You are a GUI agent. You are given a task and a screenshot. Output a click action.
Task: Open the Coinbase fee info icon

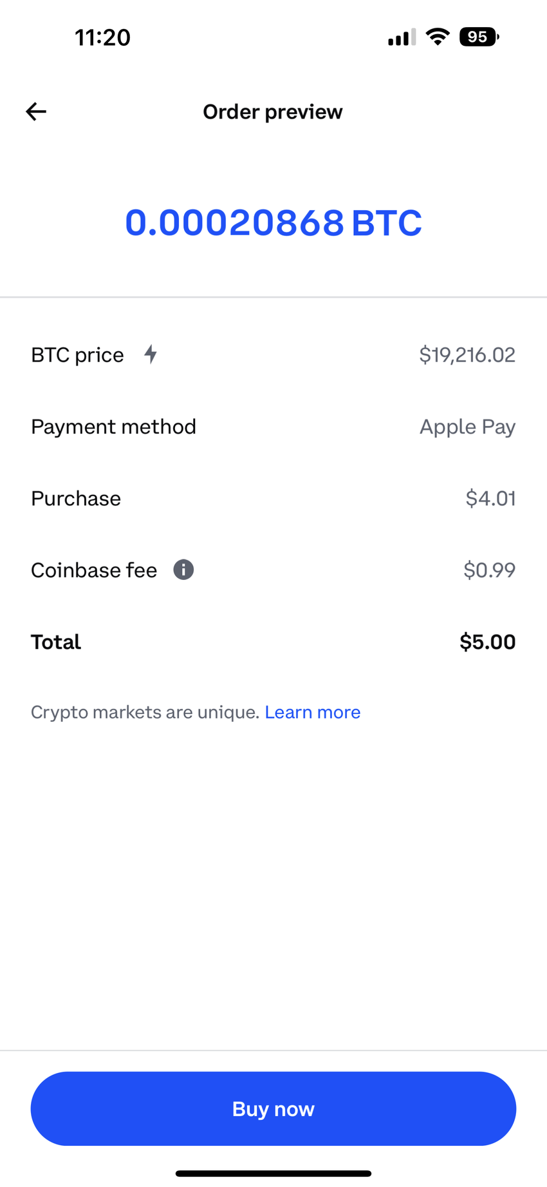coord(183,570)
